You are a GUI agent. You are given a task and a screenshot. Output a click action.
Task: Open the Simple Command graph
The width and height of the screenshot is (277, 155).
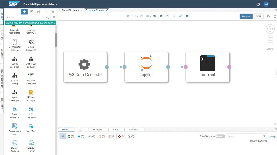pyautogui.click(x=31, y=45)
